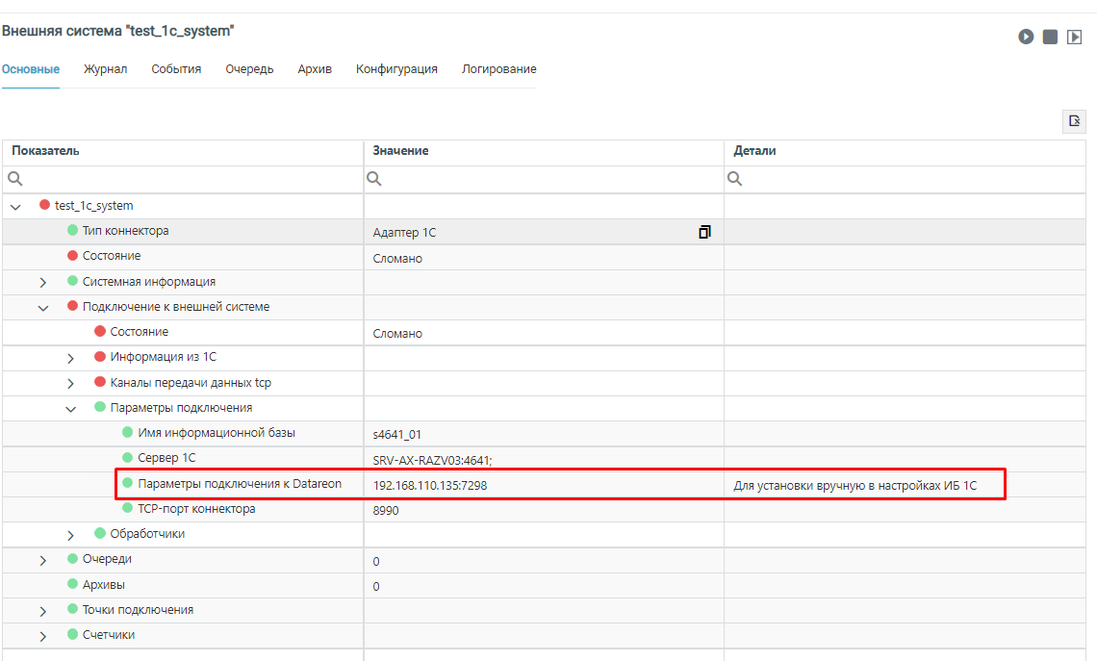Image resolution: width=1097 pixels, height=661 pixels.
Task: Expand the 'Информация из 1С' node
Action: (x=70, y=358)
